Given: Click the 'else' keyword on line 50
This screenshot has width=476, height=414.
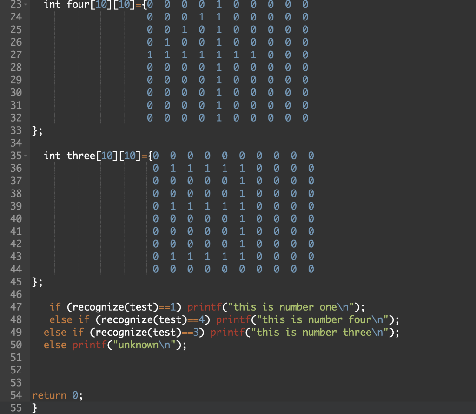Looking at the screenshot, I should 55,345.
